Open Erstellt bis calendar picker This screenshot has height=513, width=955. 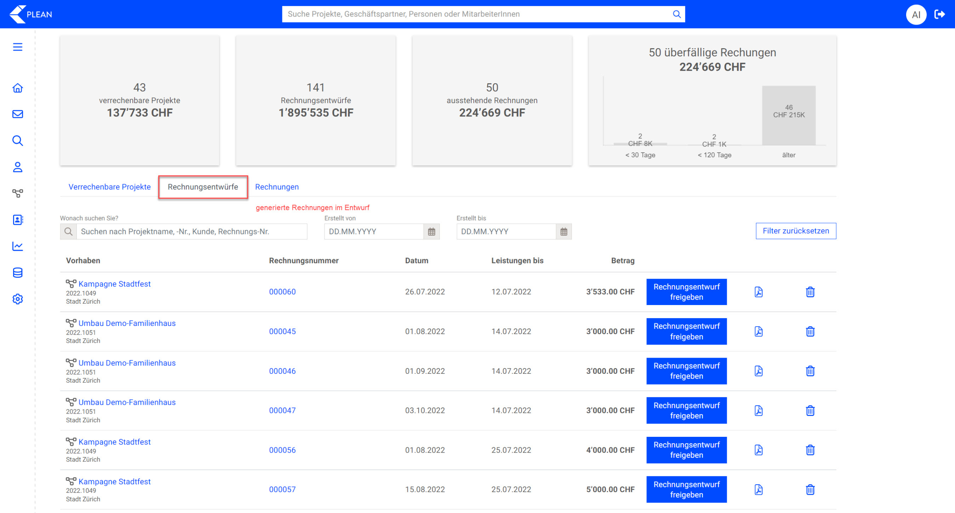563,231
